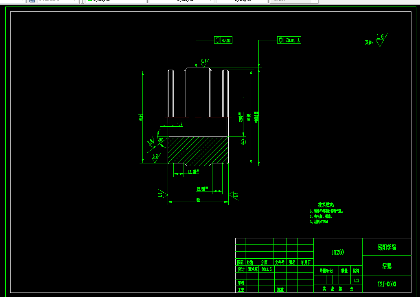The width and height of the screenshot is (420, 297).
Task: Click the 1.5 chamfer dimension text
Action: pyautogui.click(x=180, y=125)
